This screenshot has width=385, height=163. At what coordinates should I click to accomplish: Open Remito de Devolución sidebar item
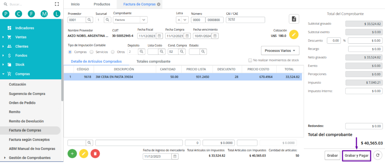click(x=26, y=121)
